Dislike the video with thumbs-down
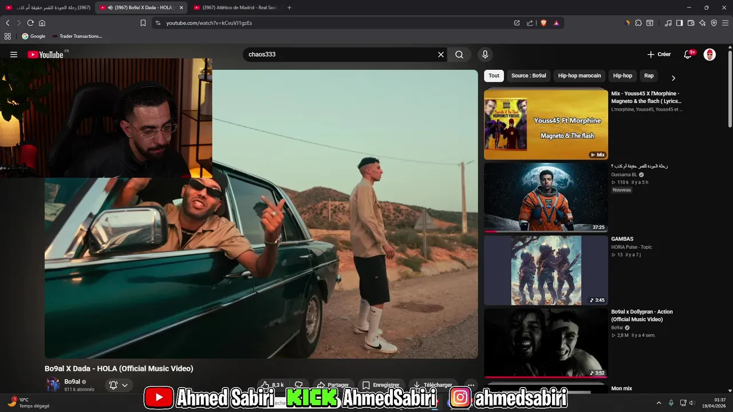The height and width of the screenshot is (412, 733). point(298,385)
